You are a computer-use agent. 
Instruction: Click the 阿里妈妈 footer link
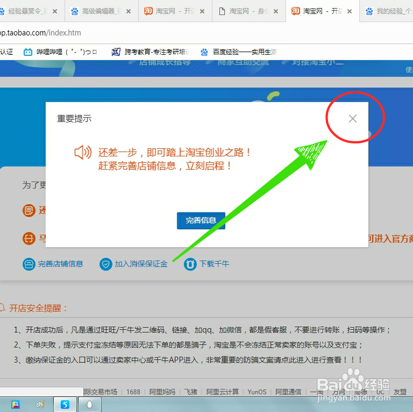click(162, 392)
